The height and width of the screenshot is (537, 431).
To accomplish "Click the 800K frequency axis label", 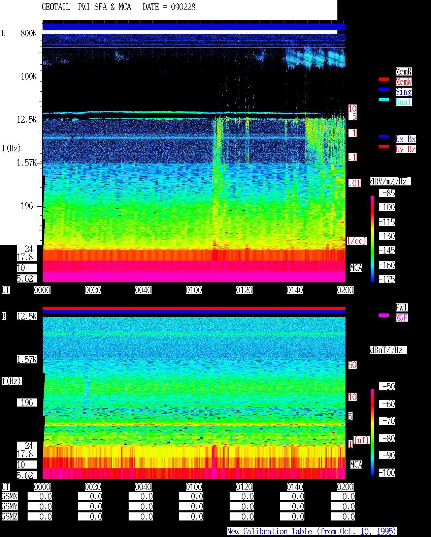I will tap(29, 33).
